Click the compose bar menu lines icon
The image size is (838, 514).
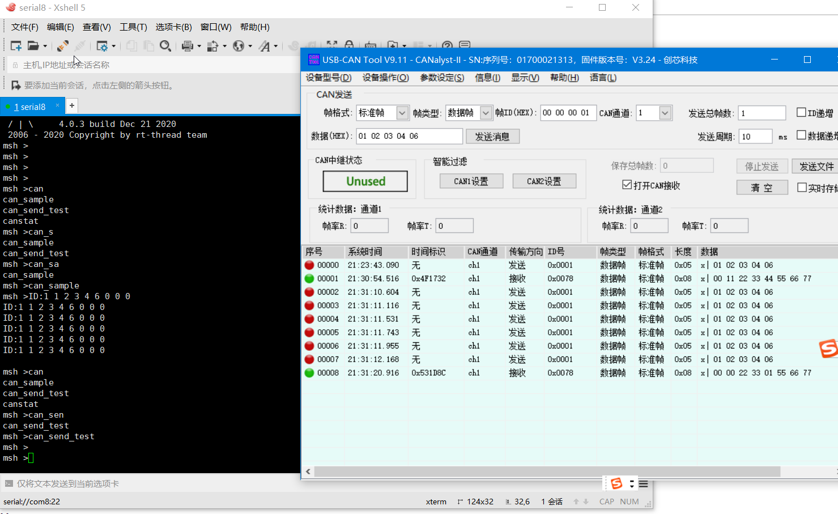(644, 483)
